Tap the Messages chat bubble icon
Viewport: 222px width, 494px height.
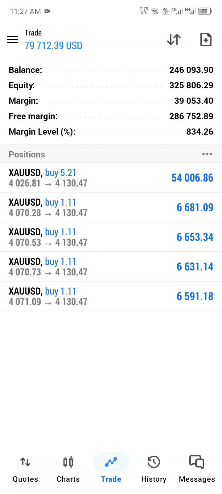tap(197, 462)
